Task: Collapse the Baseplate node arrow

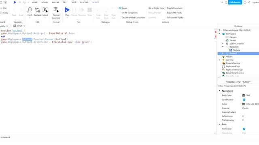Action: tap(223, 47)
